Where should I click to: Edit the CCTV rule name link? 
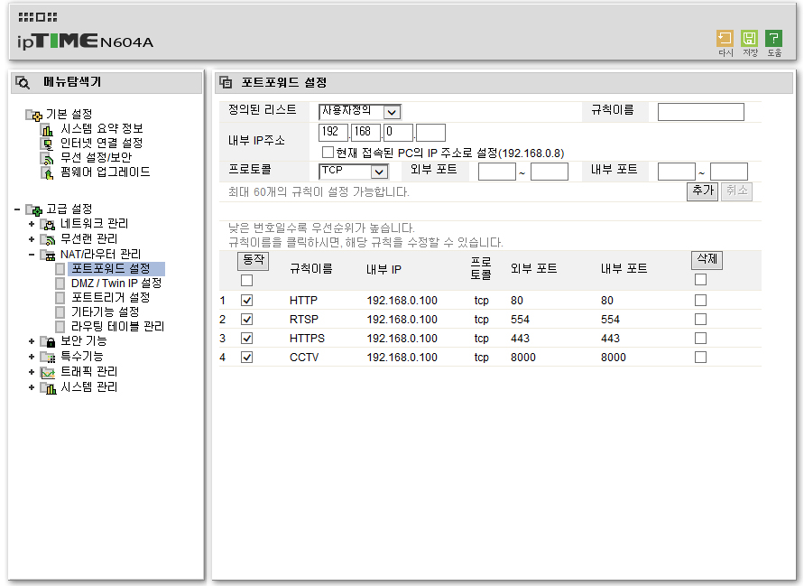click(304, 358)
